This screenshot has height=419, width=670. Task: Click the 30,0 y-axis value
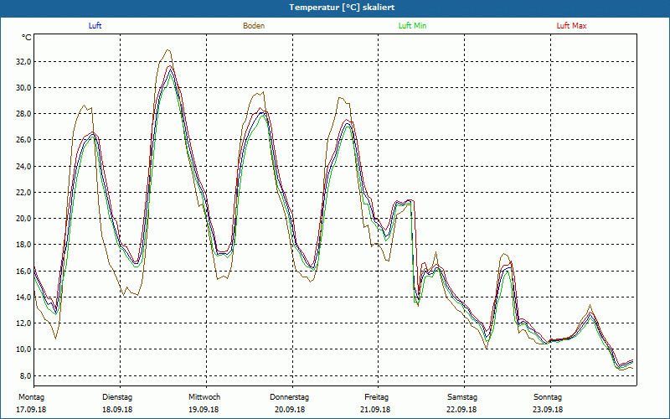tap(23, 88)
